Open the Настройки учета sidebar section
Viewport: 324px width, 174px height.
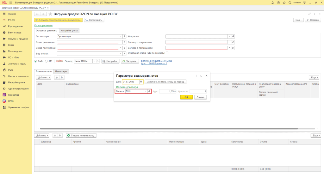[16, 82]
